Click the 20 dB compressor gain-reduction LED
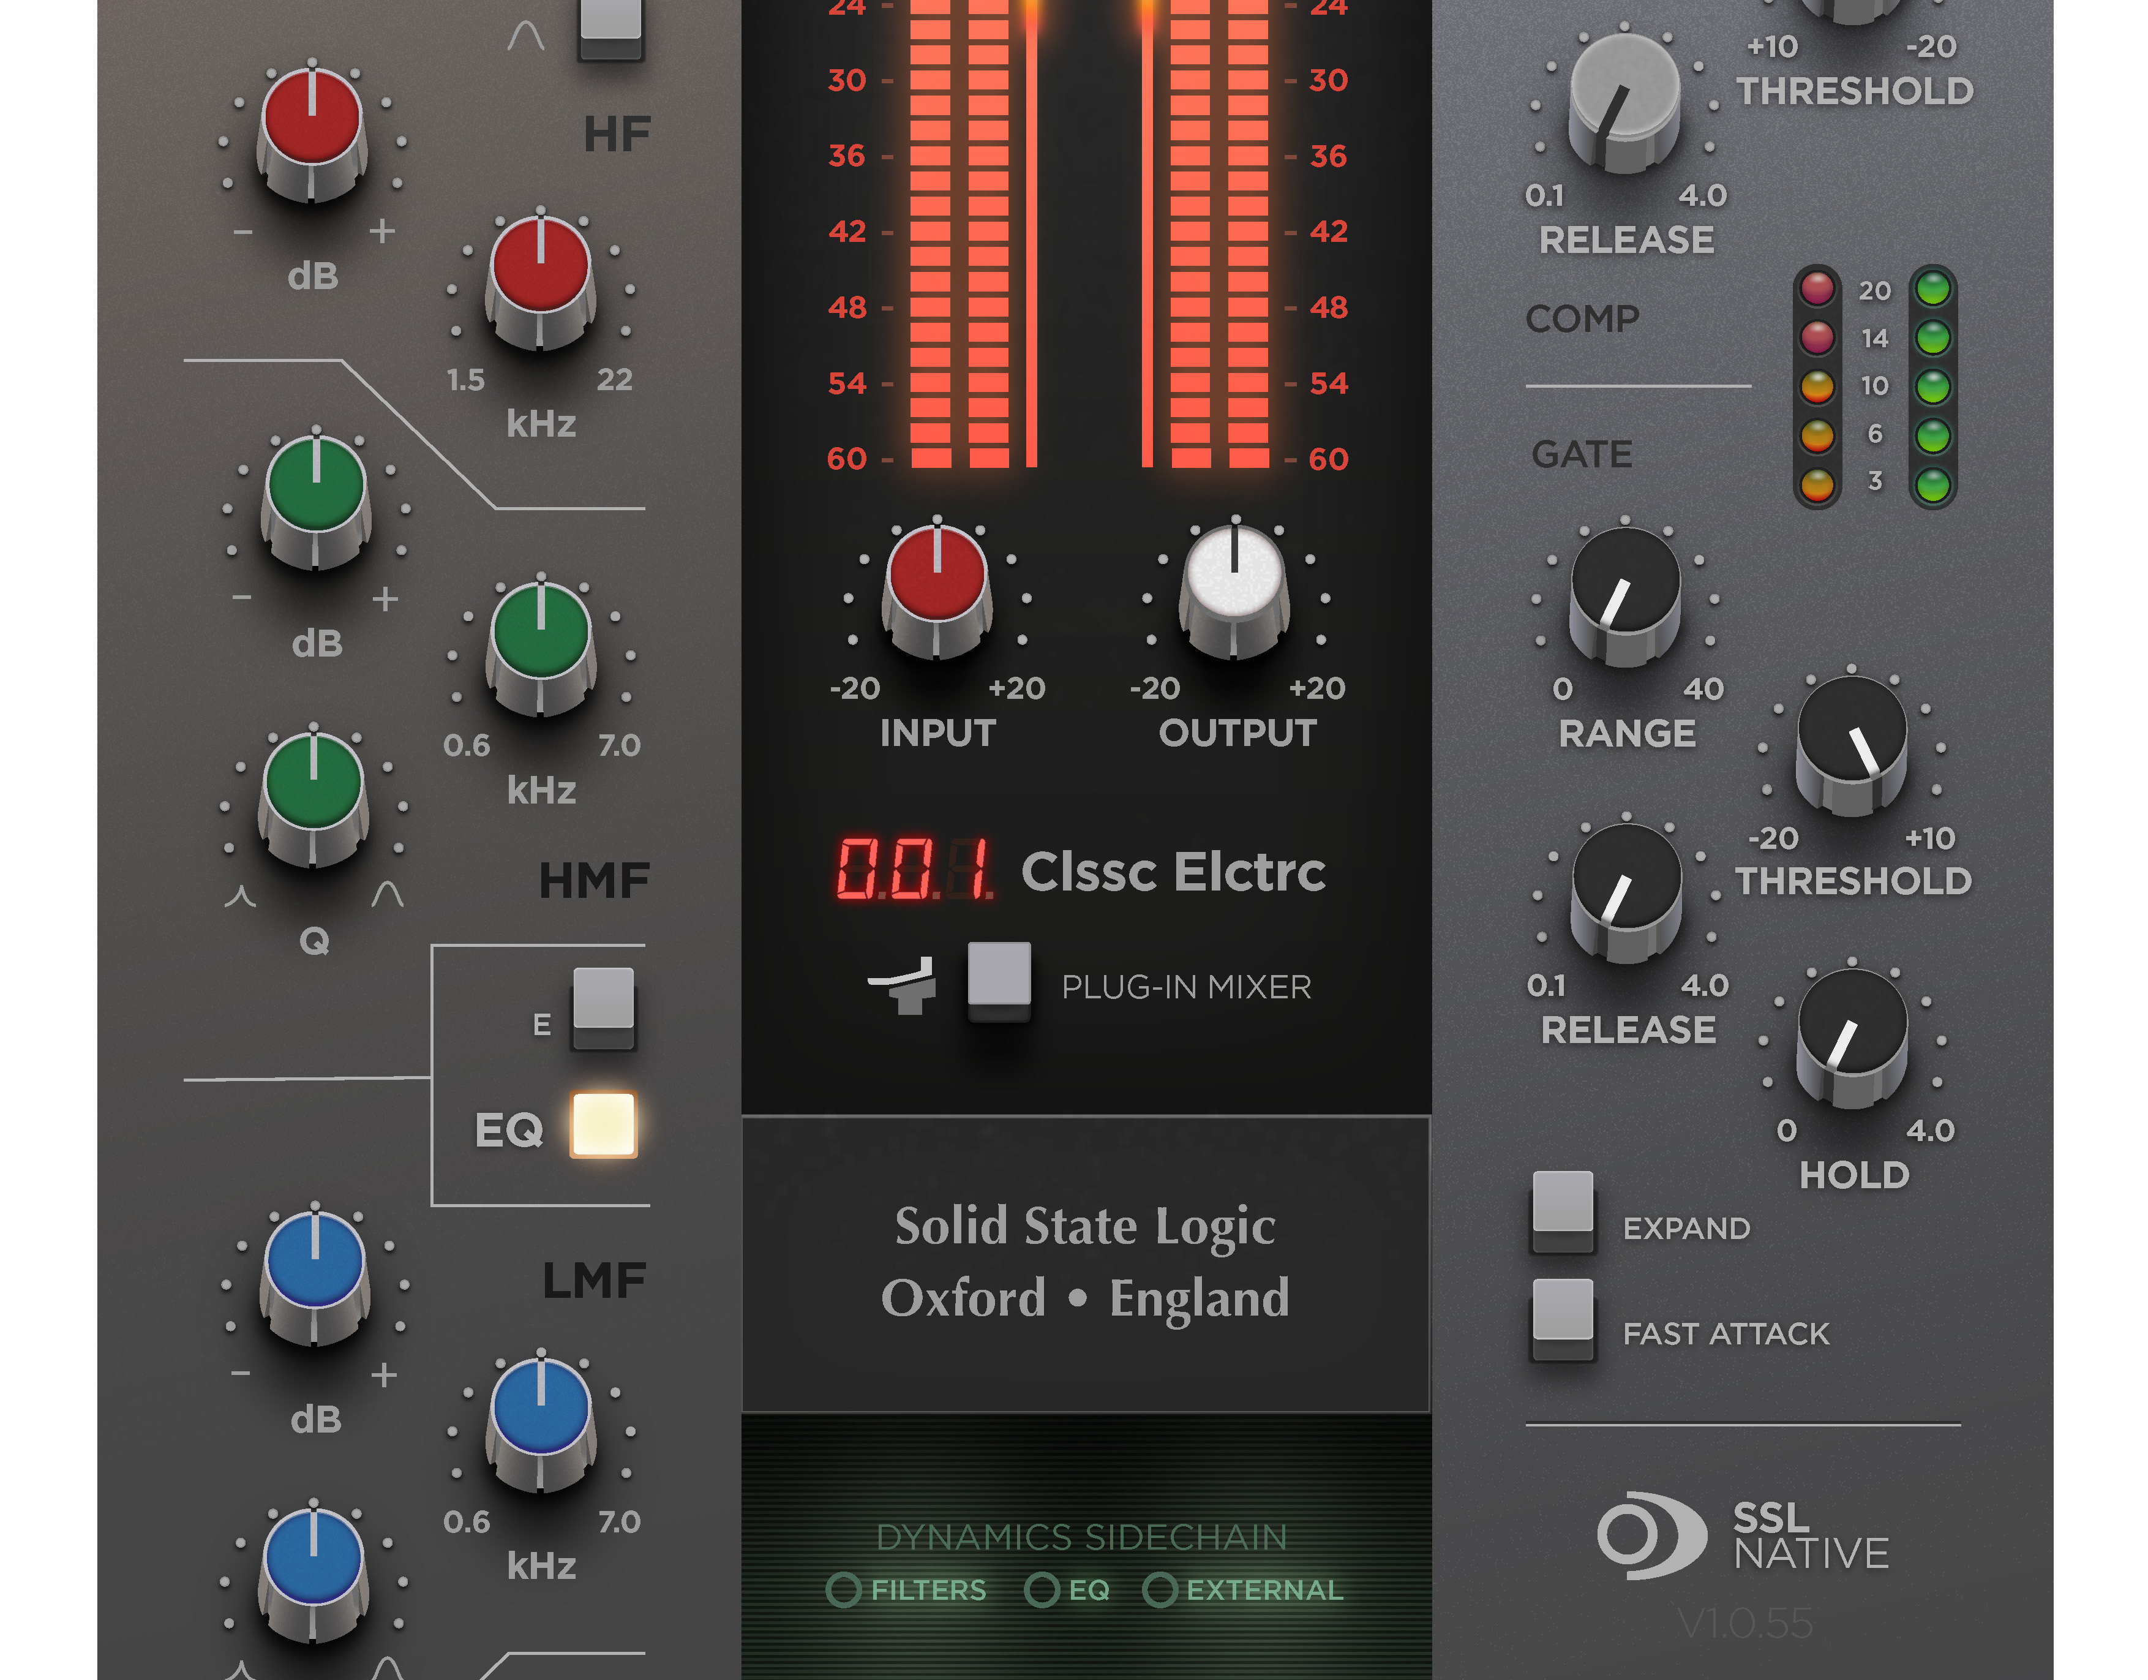The width and height of the screenshot is (2148, 1680). click(x=1817, y=289)
